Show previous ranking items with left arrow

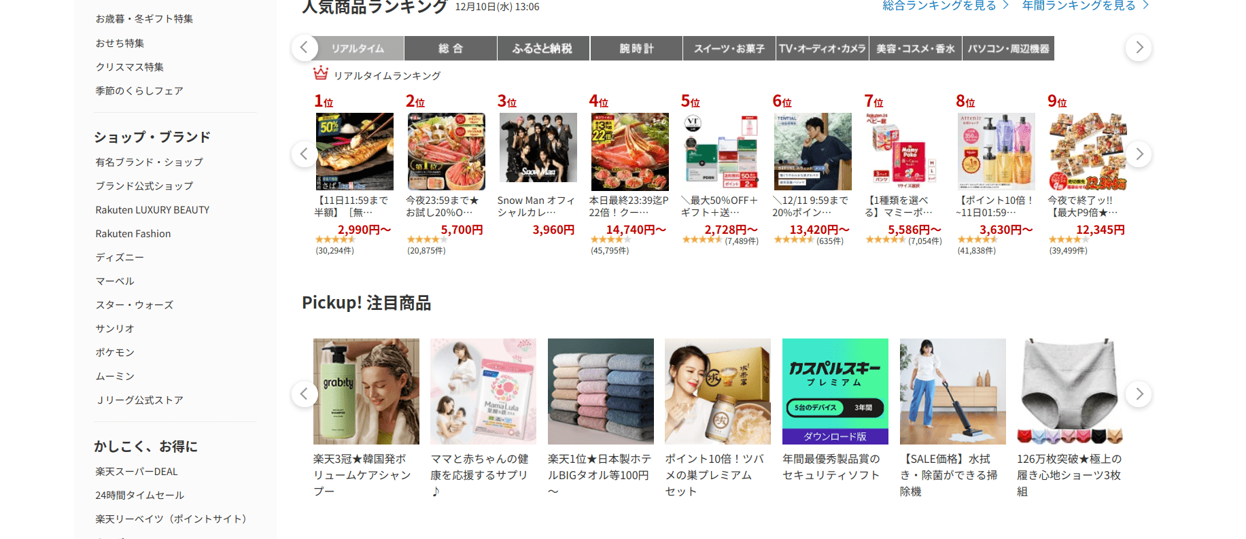click(x=305, y=154)
